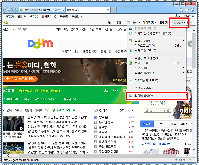The width and height of the screenshot is (199, 165).
Task: Open the fencing news thumbnail
Action: coord(14,148)
